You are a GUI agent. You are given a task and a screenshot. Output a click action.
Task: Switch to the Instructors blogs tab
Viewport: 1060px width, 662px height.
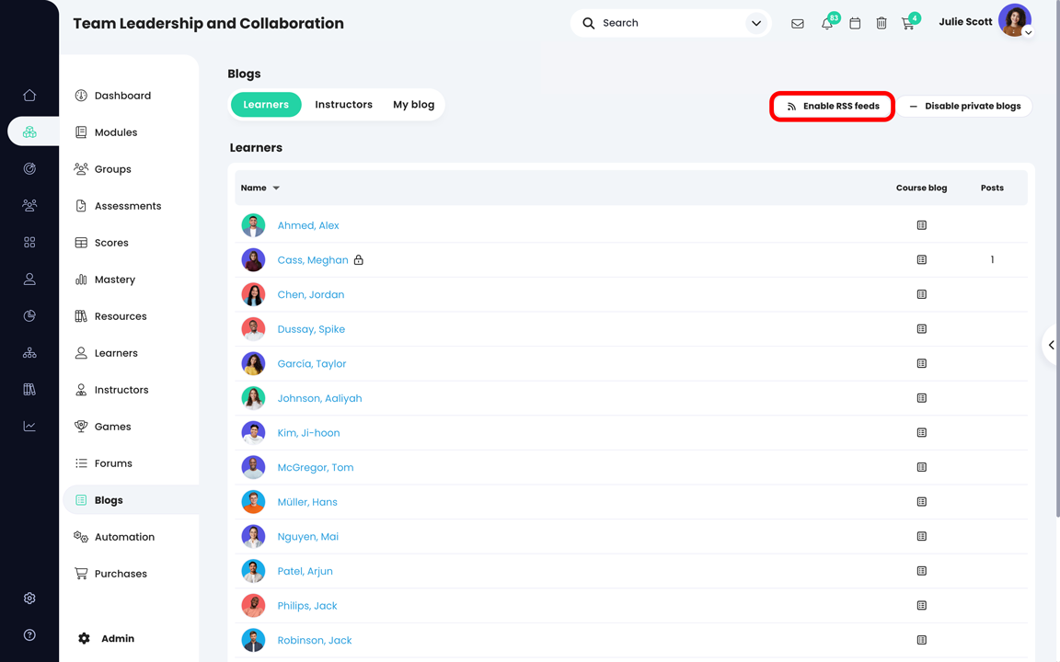tap(343, 105)
